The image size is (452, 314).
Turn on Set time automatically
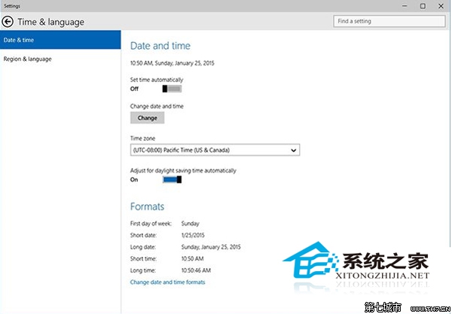pyautogui.click(x=172, y=89)
